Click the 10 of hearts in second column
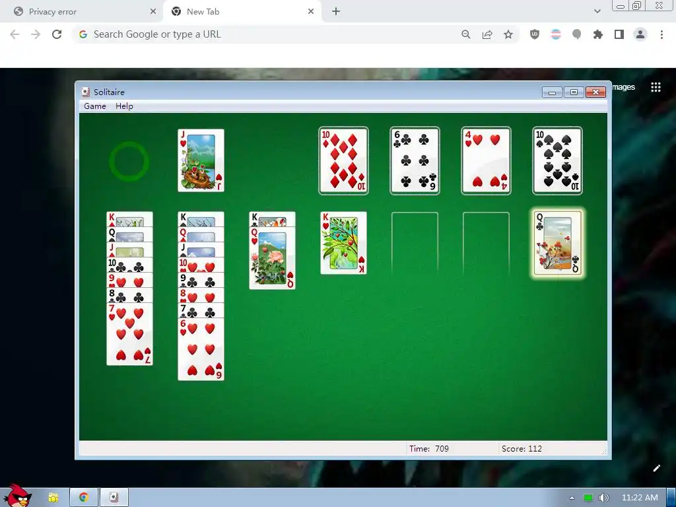This screenshot has height=507, width=676. (x=201, y=265)
